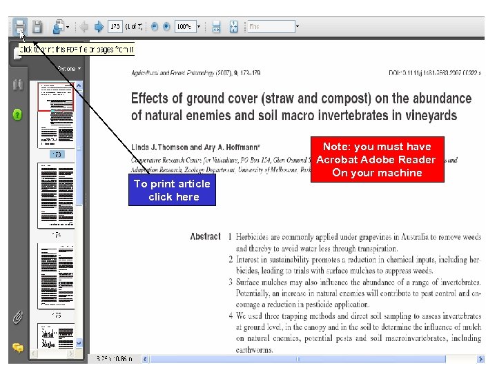Click the green help icon in sidebar

click(17, 114)
